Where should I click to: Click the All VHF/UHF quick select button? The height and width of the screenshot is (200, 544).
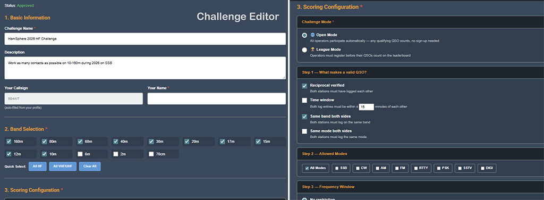pyautogui.click(x=63, y=166)
